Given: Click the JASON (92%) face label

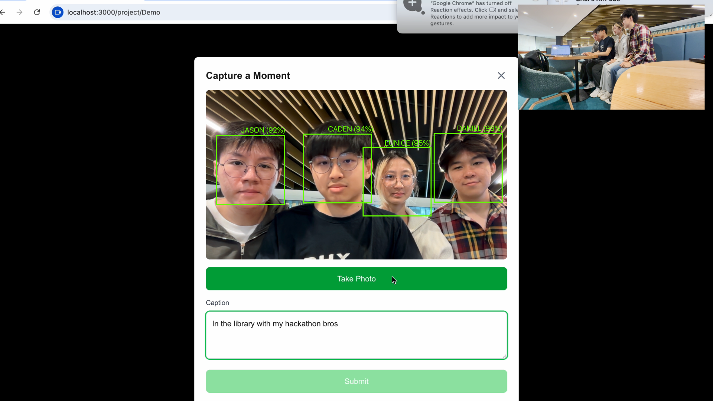Looking at the screenshot, I should 263,130.
